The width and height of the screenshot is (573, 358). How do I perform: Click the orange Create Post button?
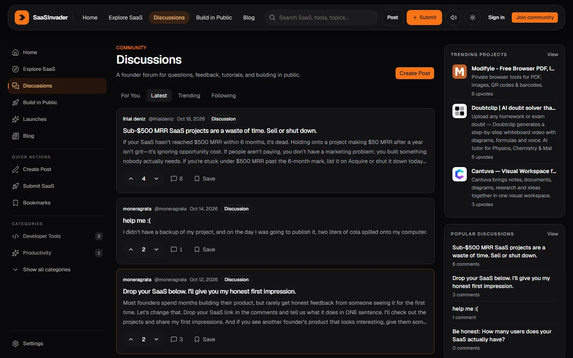tap(415, 73)
